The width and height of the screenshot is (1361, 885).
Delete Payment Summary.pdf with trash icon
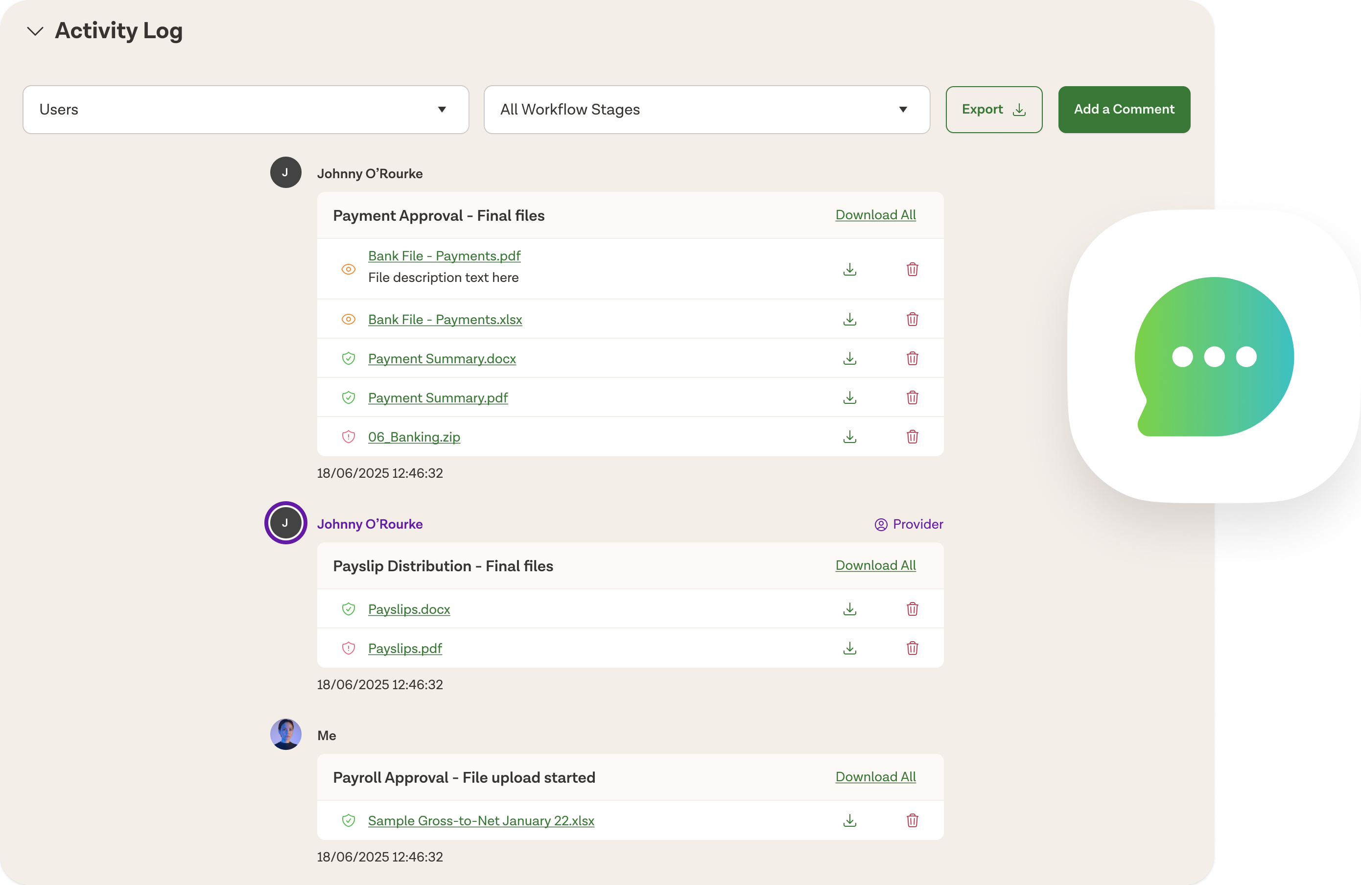pos(912,397)
